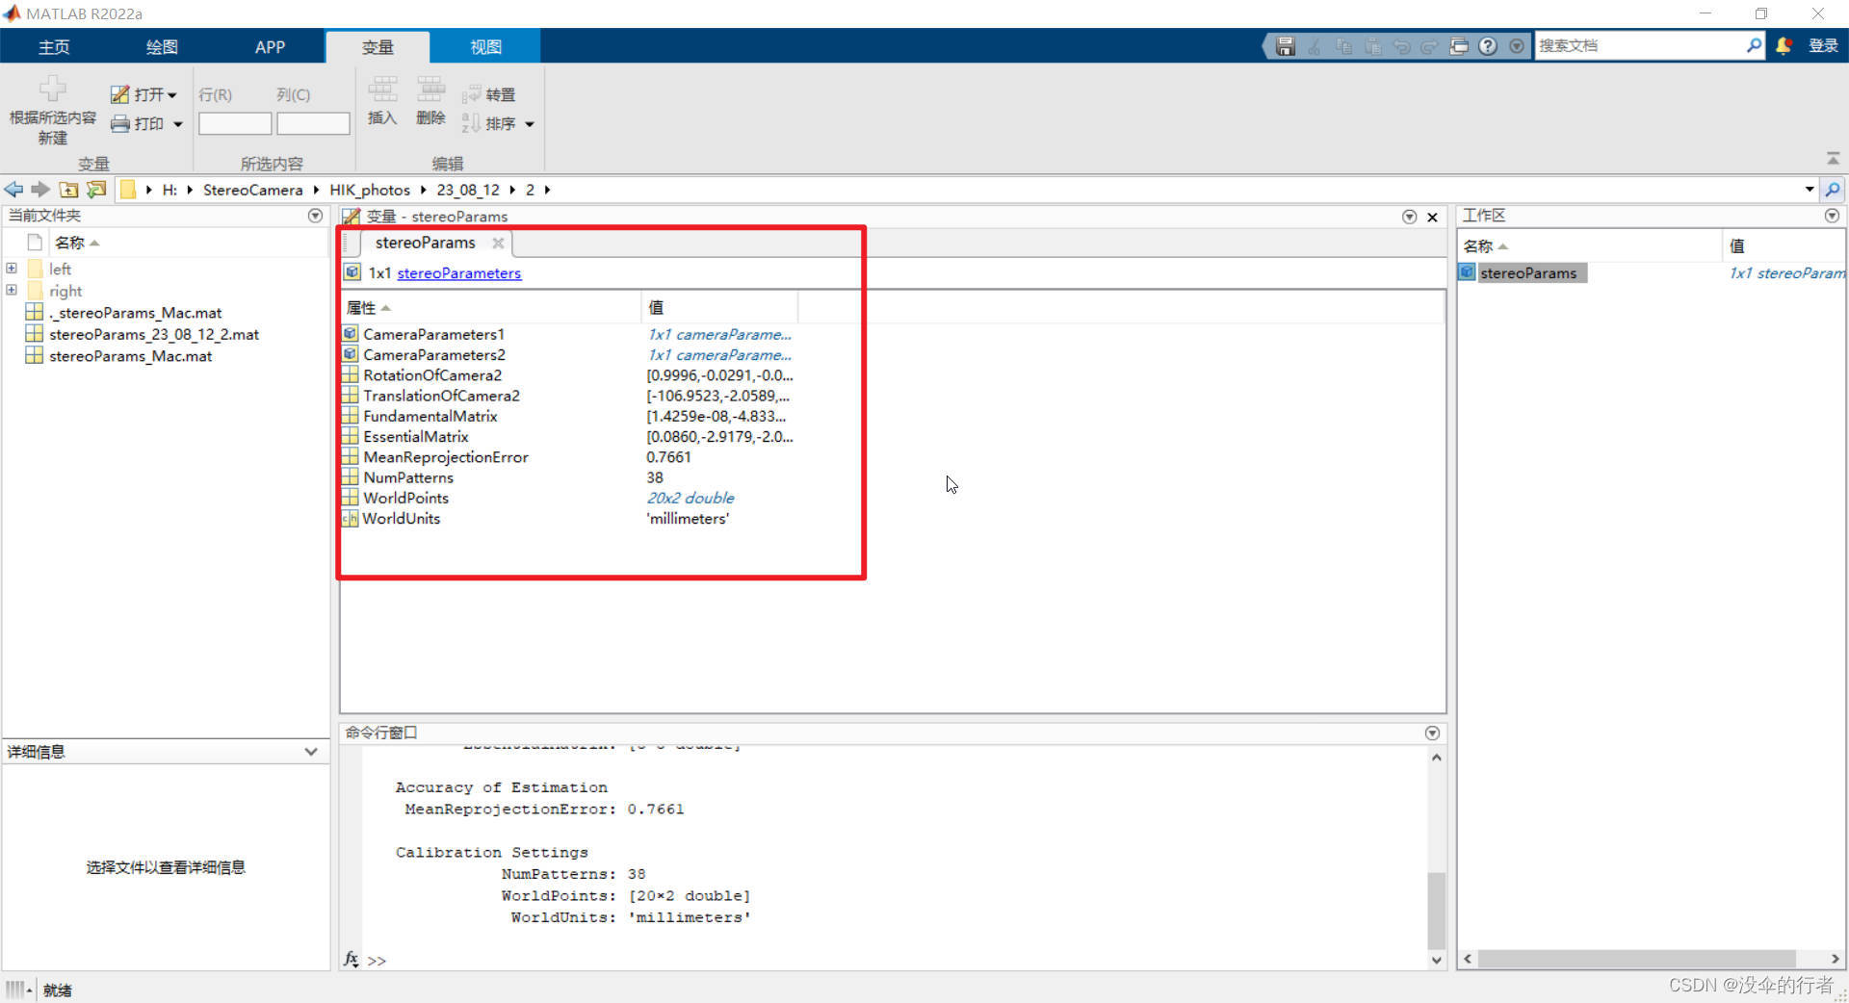Open the Variables editor actions menu
This screenshot has height=1003, width=1849.
tap(1409, 217)
